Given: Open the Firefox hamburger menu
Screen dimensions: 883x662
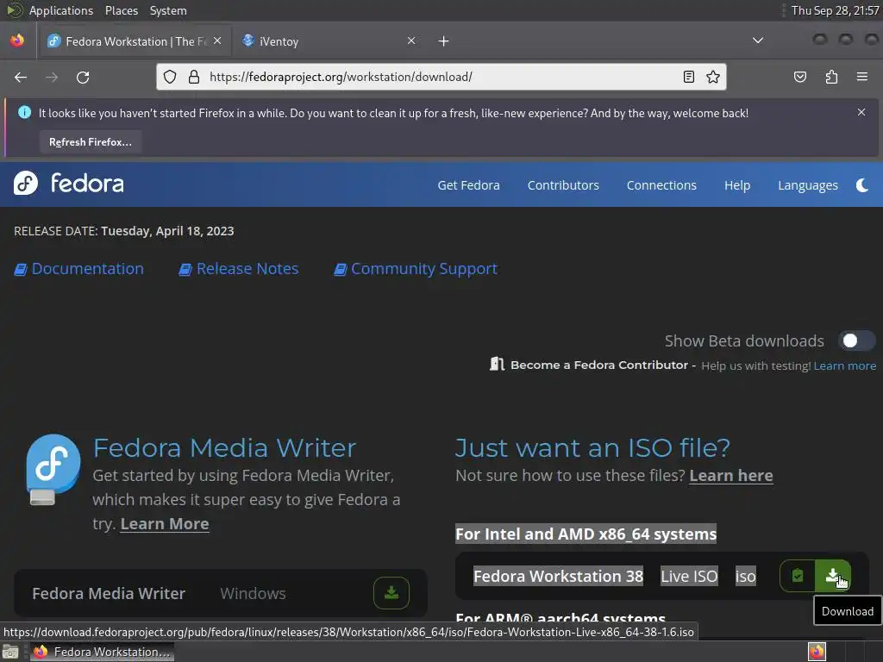Looking at the screenshot, I should 862,77.
